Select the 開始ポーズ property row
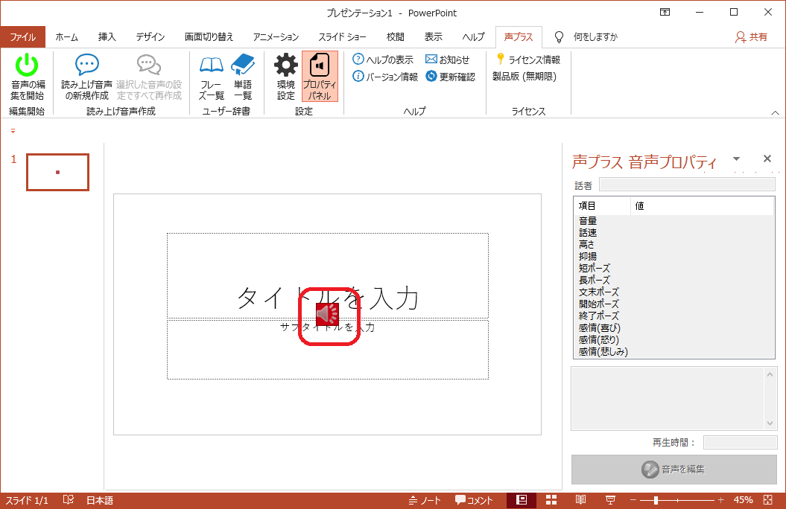Viewport: 786px width, 509px height. click(x=674, y=304)
